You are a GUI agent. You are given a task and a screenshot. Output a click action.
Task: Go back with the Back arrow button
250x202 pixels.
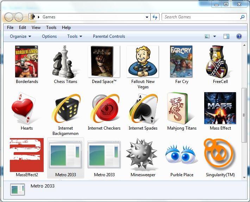pyautogui.click(x=9, y=17)
